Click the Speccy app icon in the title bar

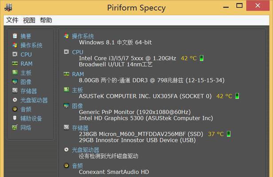click(x=8, y=8)
